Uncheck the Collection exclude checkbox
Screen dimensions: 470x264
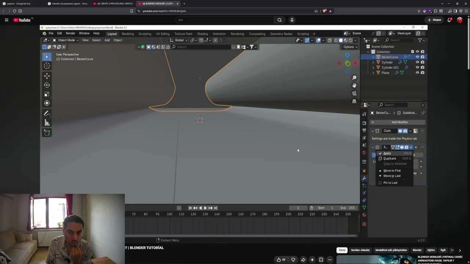coord(412,52)
